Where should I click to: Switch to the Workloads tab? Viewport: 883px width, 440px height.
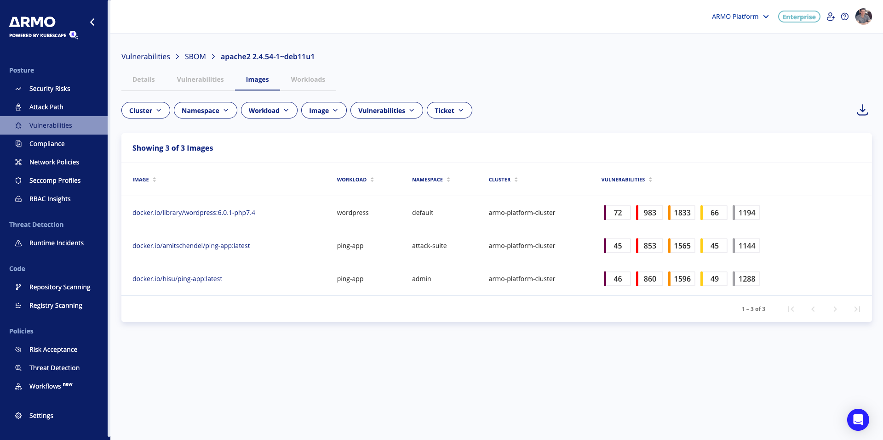[x=308, y=79]
